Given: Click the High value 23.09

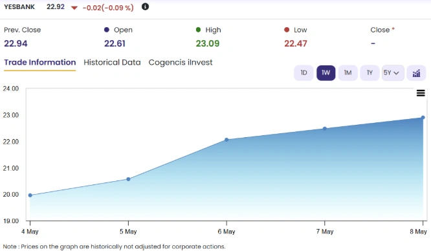Looking at the screenshot, I should [208, 43].
